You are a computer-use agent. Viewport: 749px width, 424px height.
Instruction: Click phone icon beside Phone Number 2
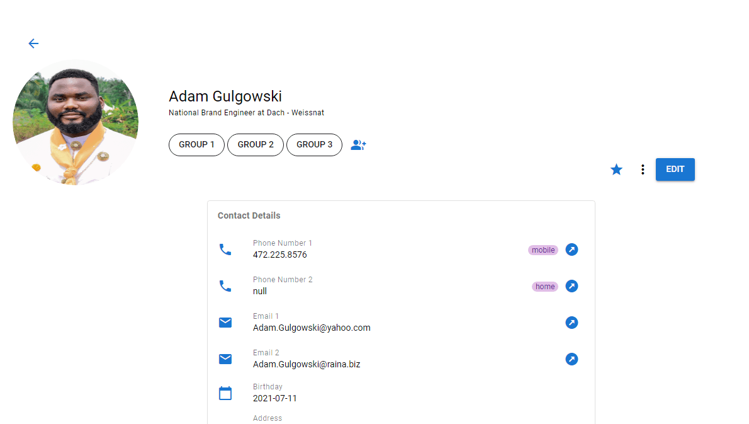click(225, 286)
